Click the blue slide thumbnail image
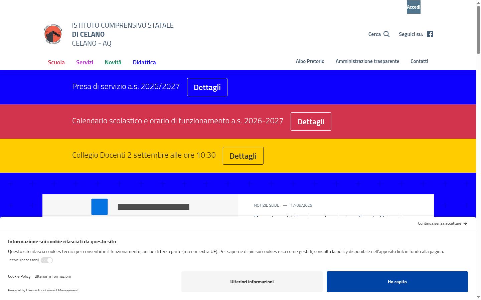The image size is (481, 300). [140, 206]
